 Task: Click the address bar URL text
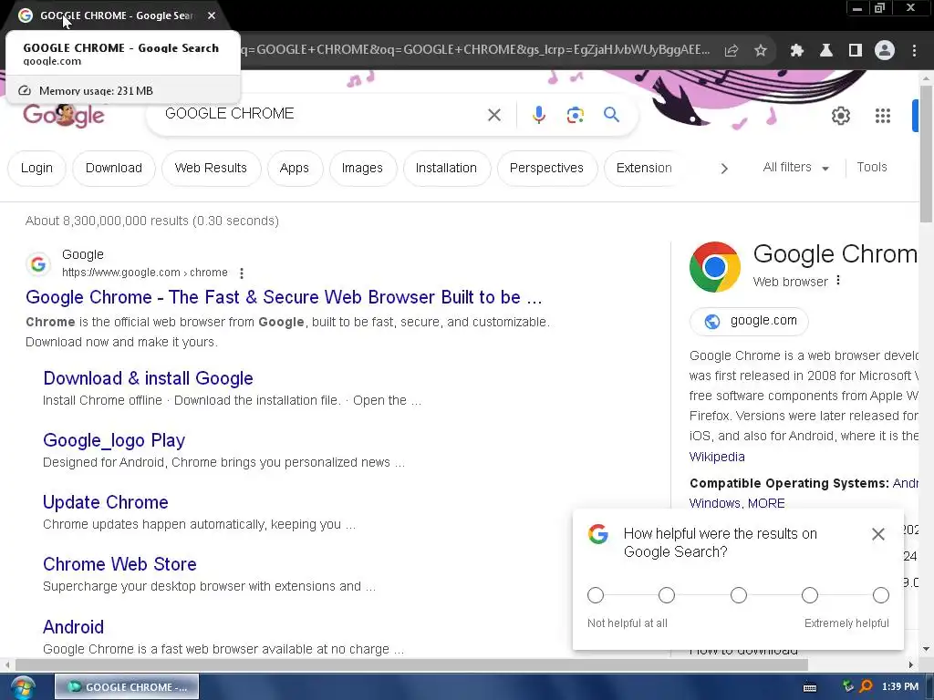475,50
